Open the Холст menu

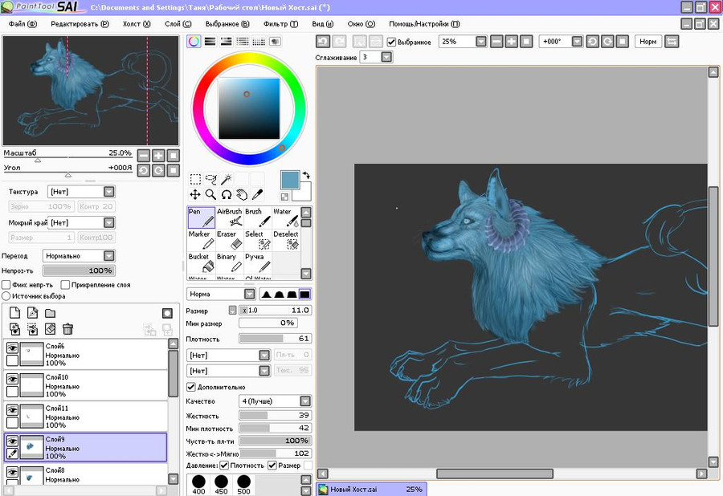137,24
